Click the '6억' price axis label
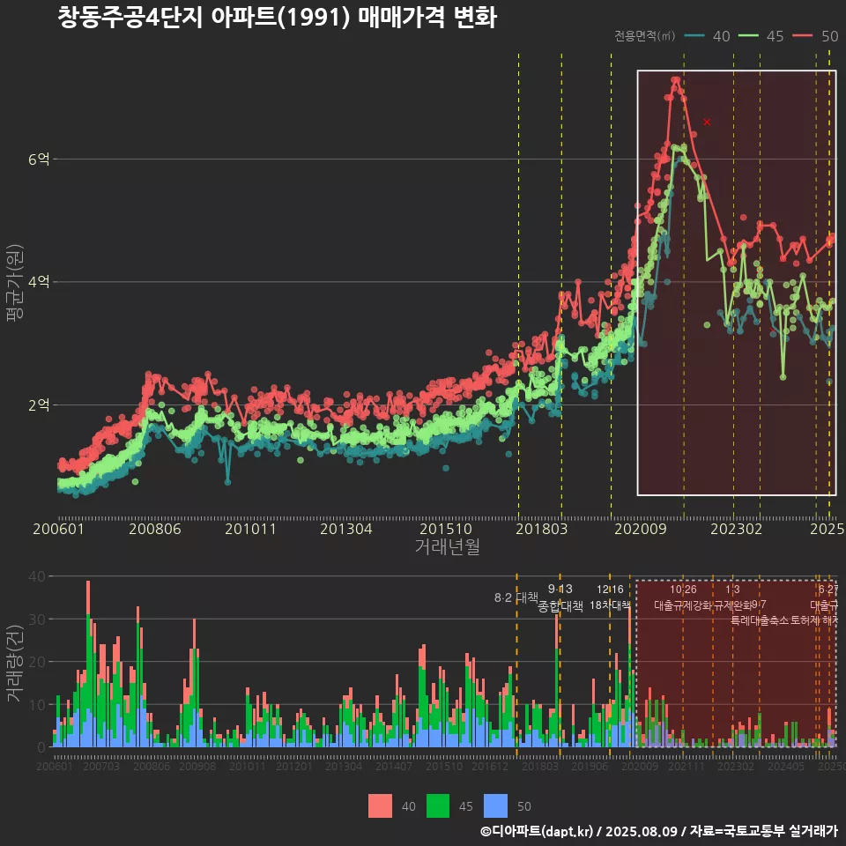Viewport: 846px width, 846px height. point(39,160)
